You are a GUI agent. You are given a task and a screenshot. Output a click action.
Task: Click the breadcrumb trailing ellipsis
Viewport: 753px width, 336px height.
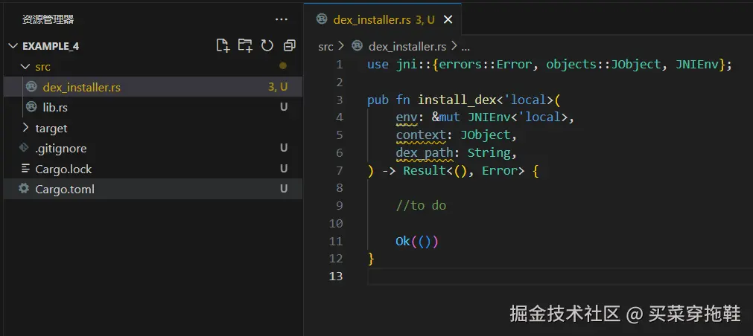coord(465,47)
